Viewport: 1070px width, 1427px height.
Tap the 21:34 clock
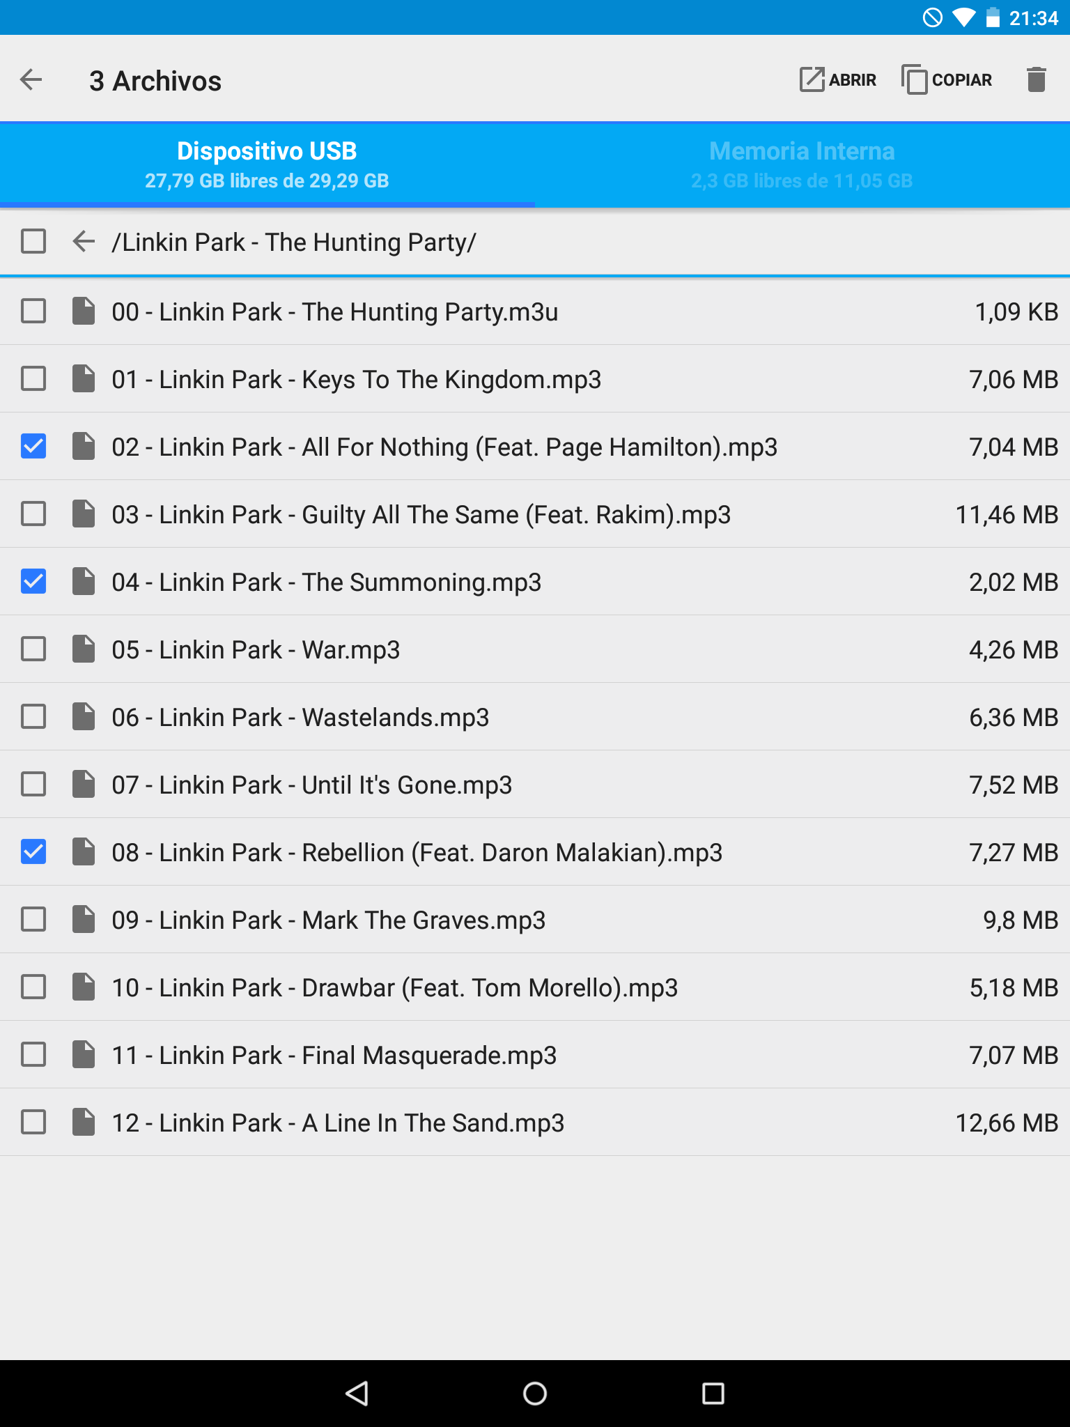[x=1034, y=18]
